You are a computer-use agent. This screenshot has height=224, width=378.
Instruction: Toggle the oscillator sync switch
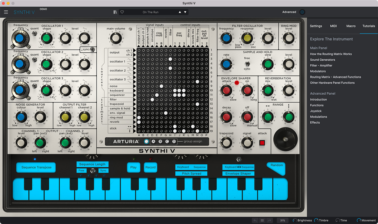coord(92,49)
